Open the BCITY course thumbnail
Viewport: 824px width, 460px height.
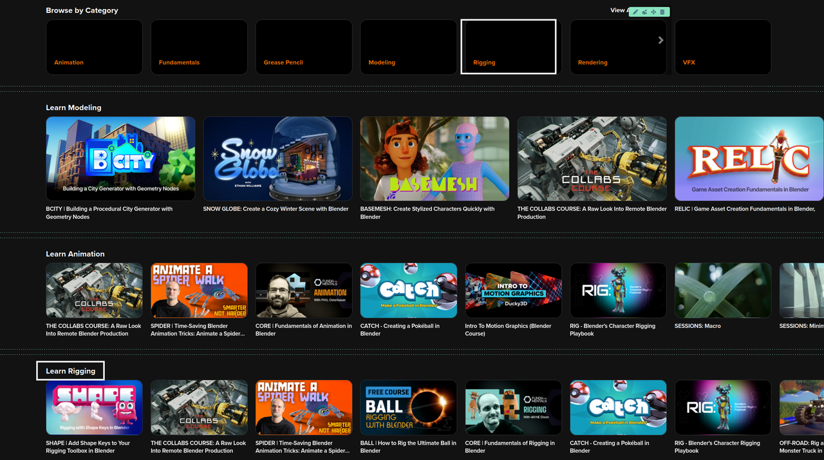click(120, 158)
